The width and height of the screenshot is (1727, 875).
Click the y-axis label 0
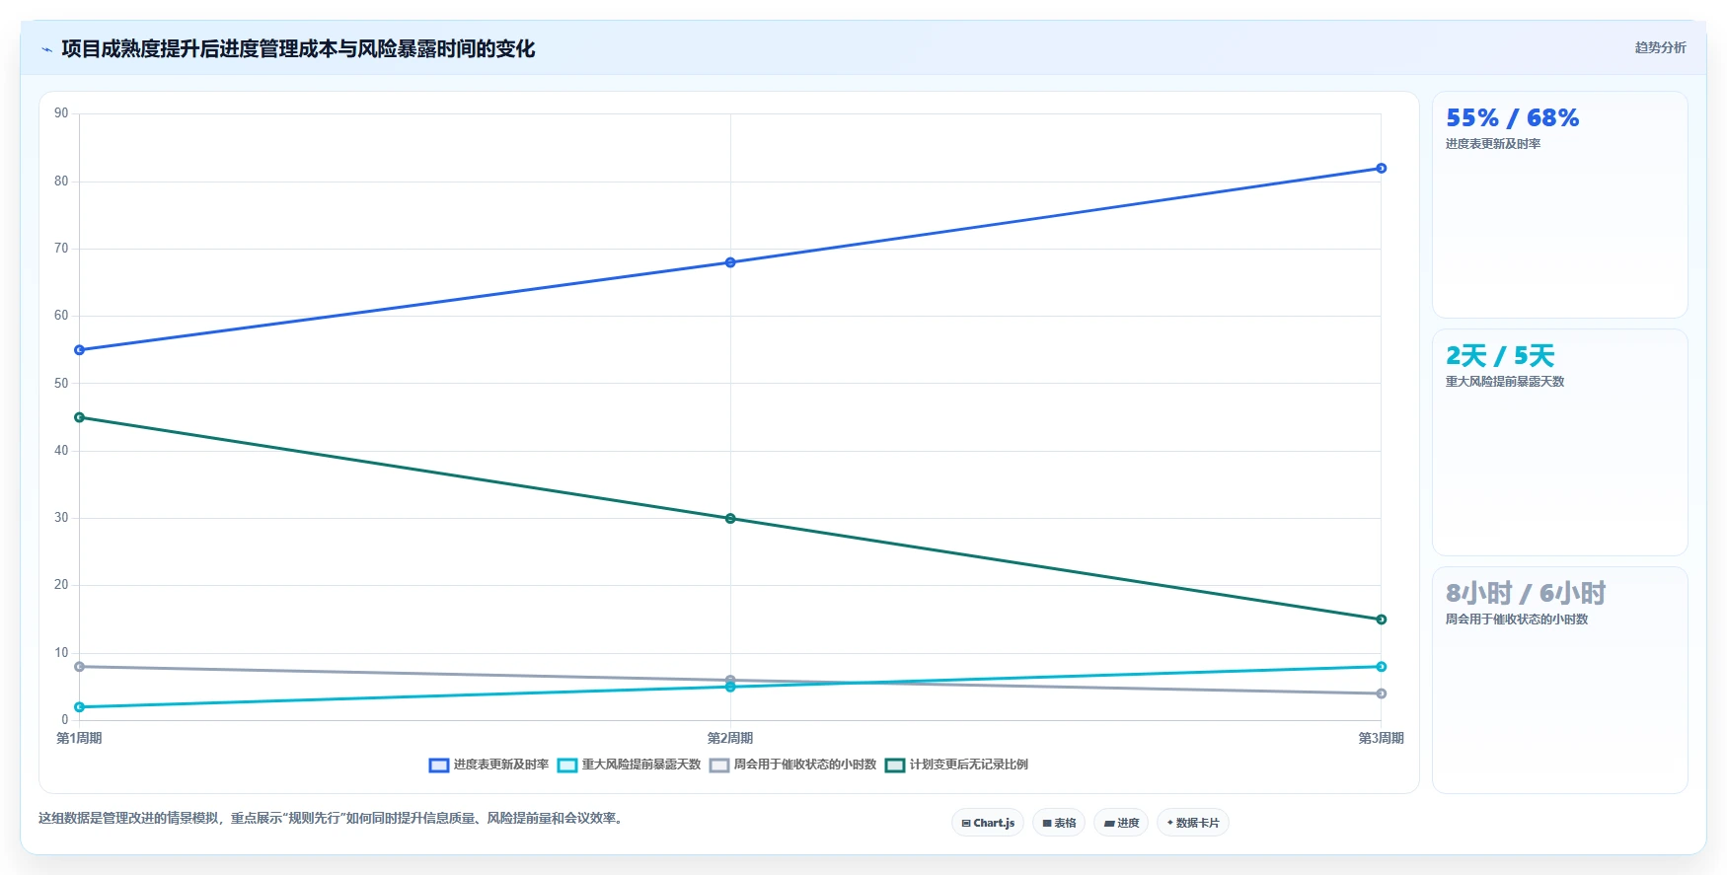[65, 719]
